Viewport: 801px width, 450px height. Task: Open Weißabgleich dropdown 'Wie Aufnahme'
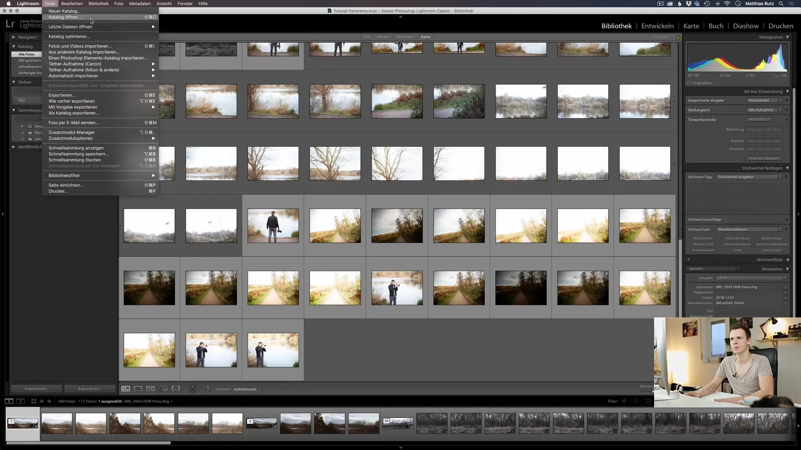[764, 110]
